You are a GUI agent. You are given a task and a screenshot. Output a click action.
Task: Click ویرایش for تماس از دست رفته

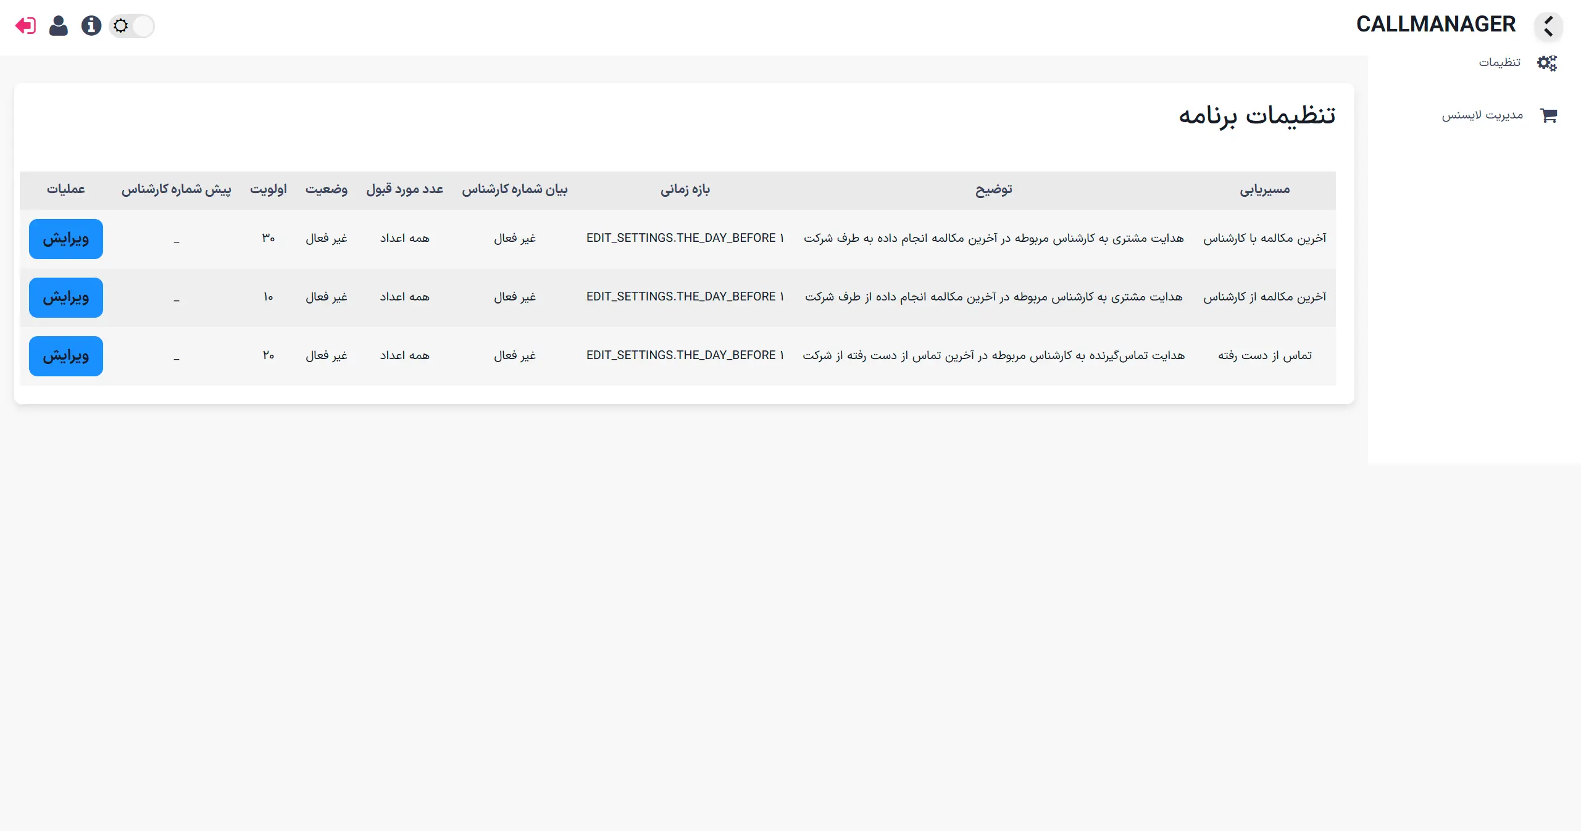point(66,356)
